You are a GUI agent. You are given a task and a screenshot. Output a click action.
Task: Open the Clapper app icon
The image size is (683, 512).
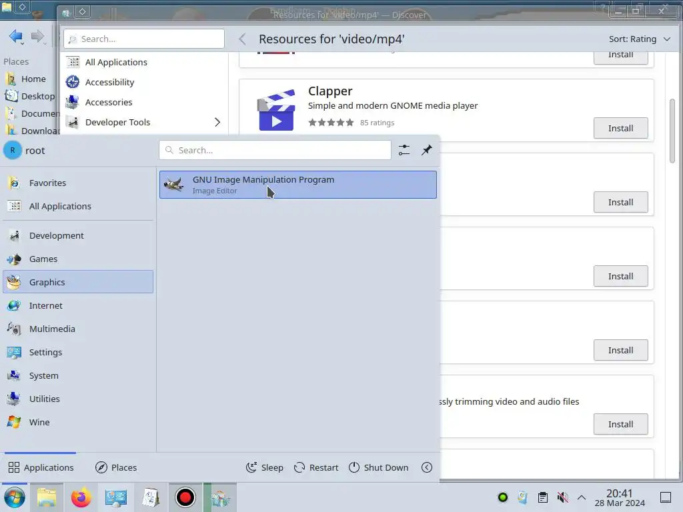(x=276, y=110)
